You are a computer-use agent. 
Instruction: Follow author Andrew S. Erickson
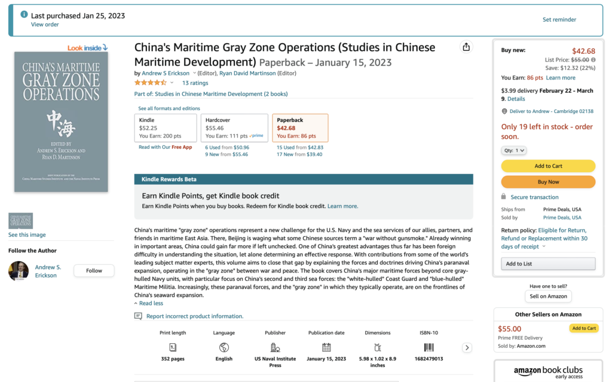point(94,270)
